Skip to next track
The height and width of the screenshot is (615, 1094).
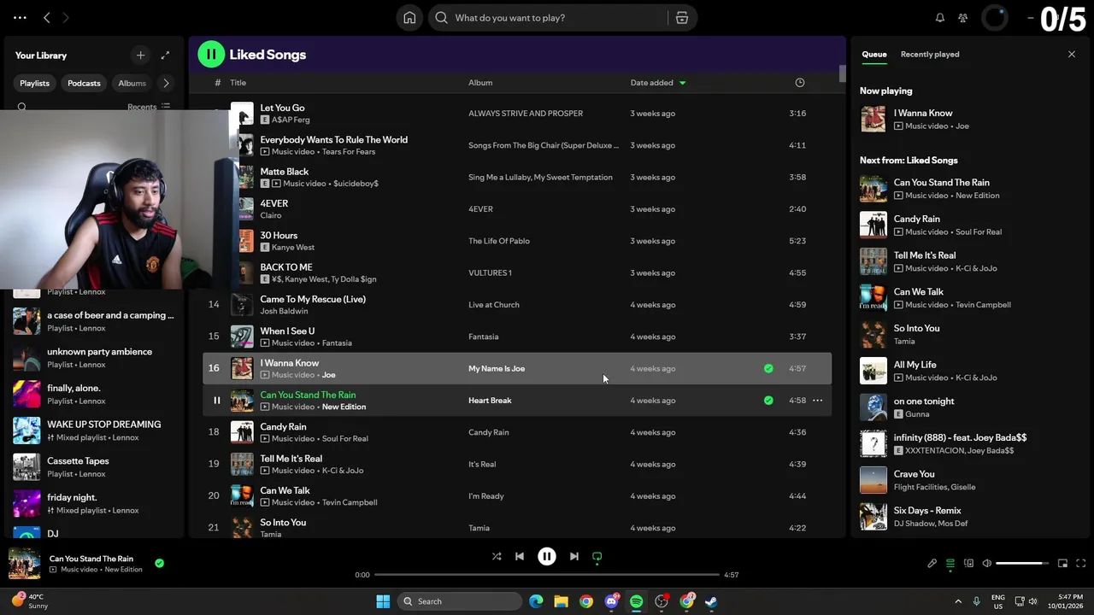coord(574,556)
